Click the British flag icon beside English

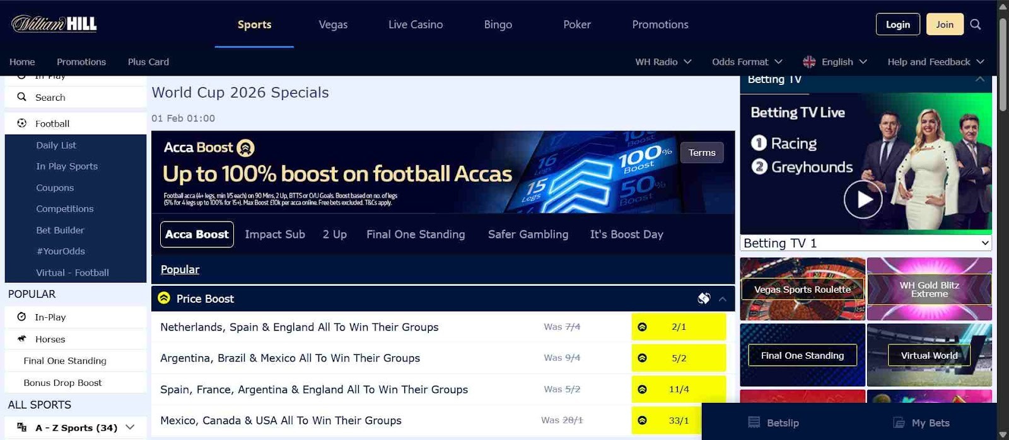point(809,62)
